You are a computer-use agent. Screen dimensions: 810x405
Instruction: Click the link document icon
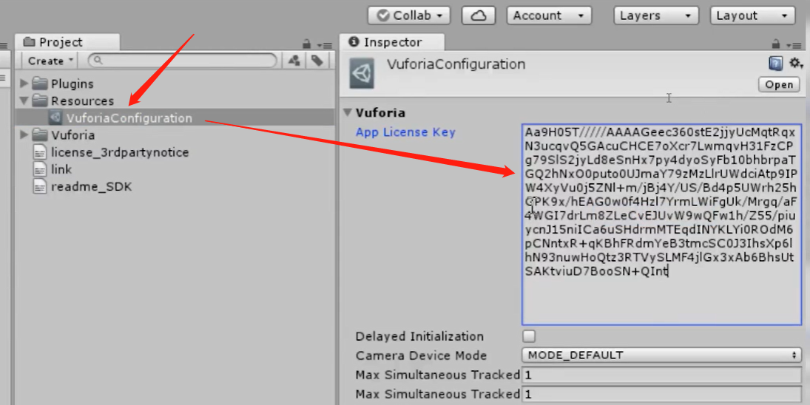pos(40,169)
